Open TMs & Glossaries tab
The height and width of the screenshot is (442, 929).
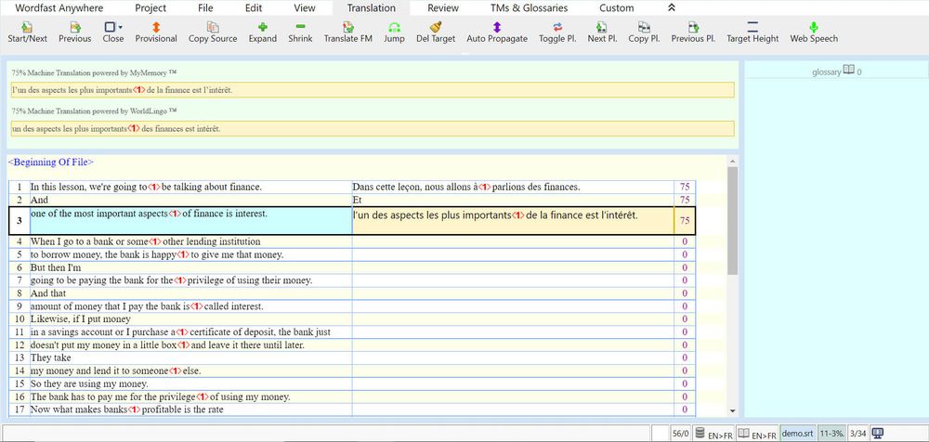coord(530,7)
